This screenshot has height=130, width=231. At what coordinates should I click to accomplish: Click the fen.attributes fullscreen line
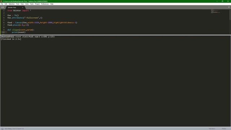(25, 18)
